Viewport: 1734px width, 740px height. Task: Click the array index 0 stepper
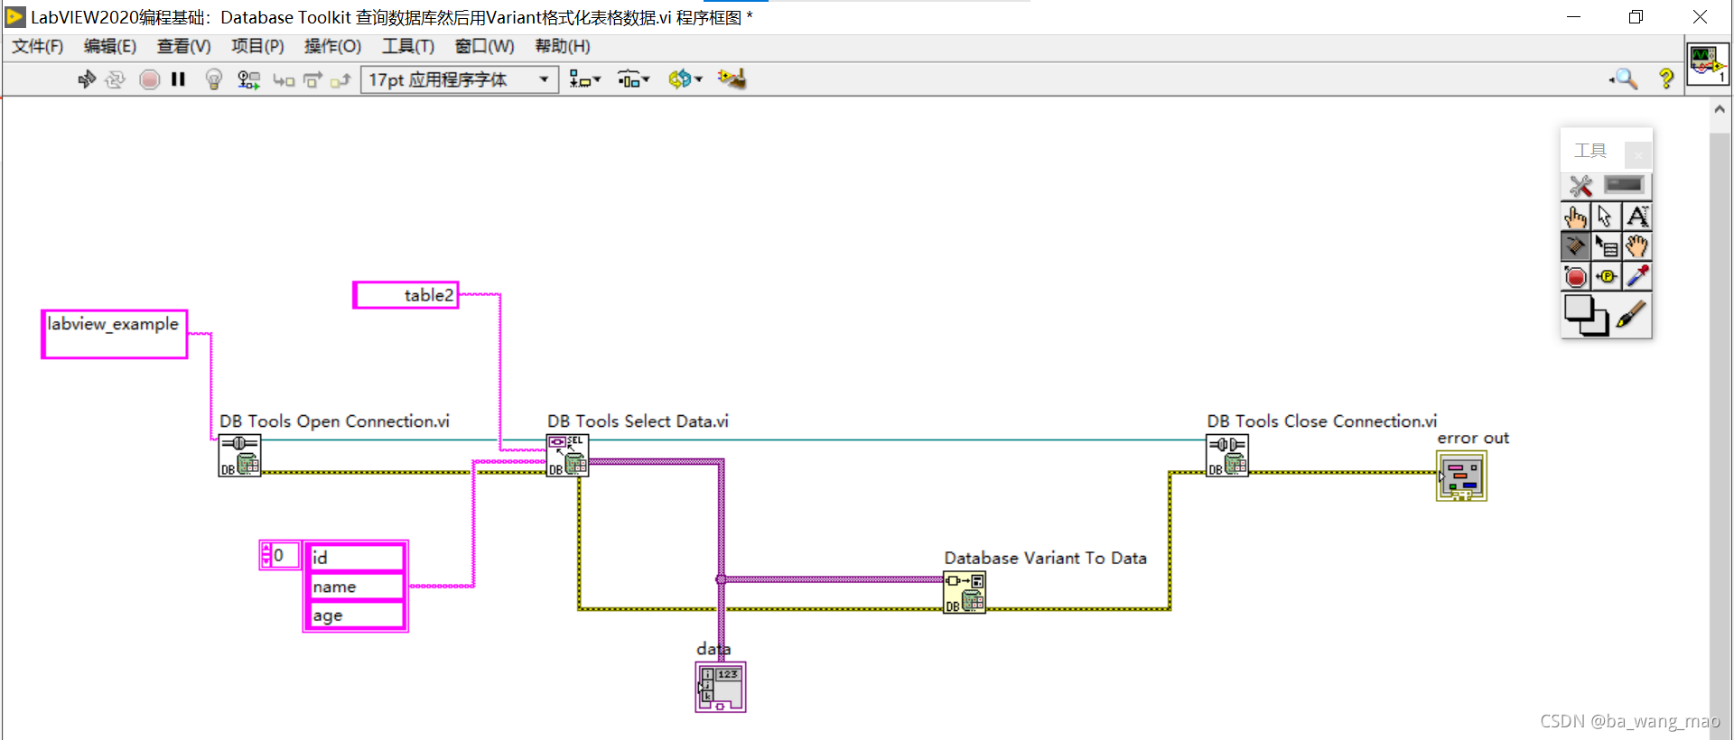tap(266, 555)
